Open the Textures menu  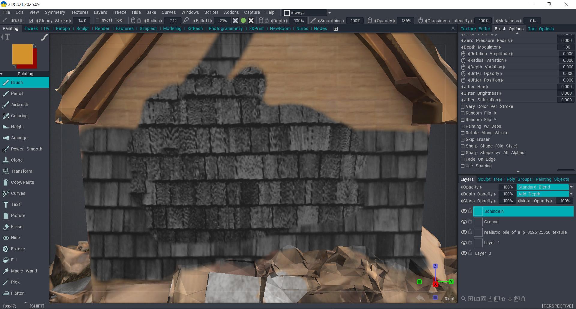point(79,12)
